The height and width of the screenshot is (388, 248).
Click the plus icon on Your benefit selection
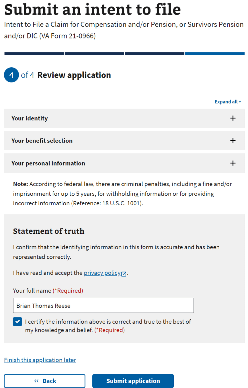(233, 141)
